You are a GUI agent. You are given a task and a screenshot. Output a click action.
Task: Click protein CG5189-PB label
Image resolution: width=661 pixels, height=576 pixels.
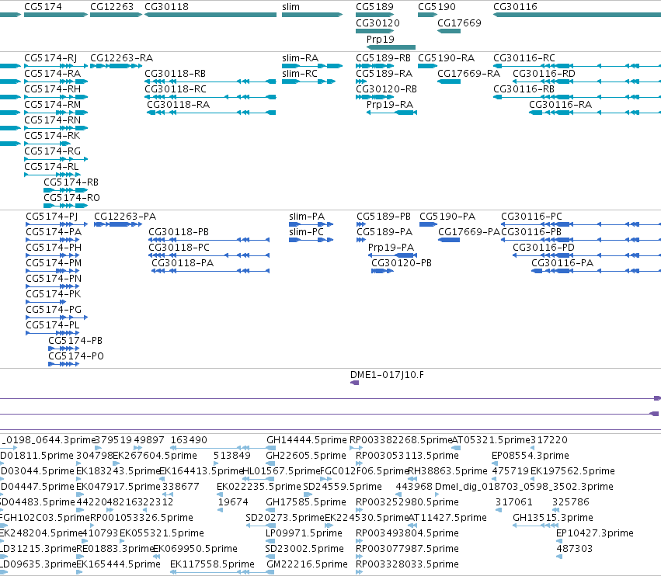[384, 216]
